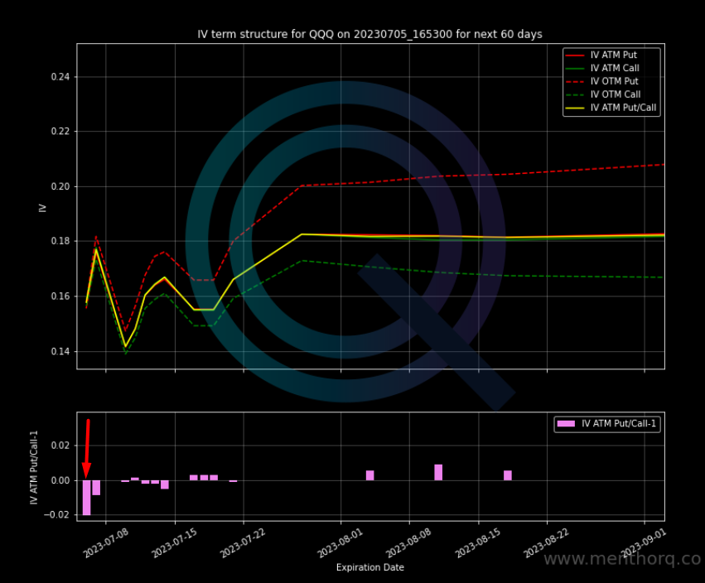705x583 pixels.
Task: Click the 0.20 y-axis tick label
Action: (x=60, y=186)
